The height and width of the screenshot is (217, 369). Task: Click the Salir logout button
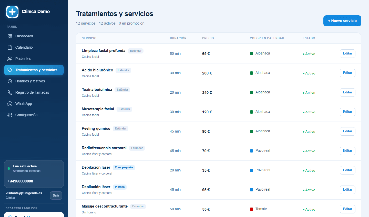(x=56, y=195)
